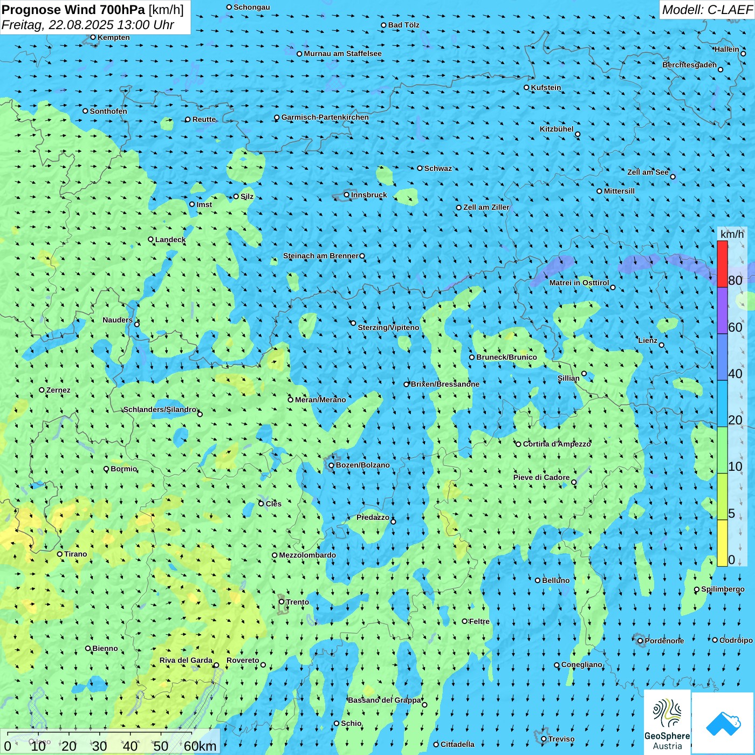Click the 'Lienz' label
The image size is (755, 755).
[648, 340]
